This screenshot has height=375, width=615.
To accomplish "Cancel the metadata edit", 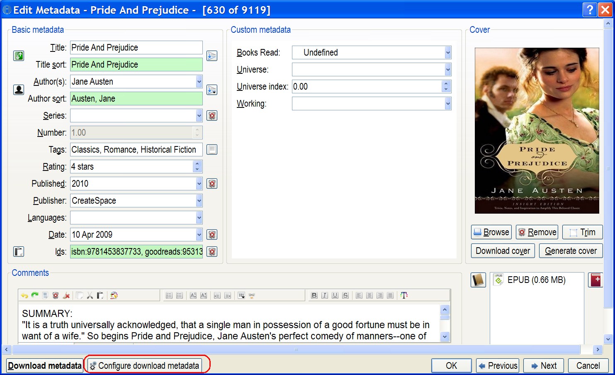I will pos(588,366).
